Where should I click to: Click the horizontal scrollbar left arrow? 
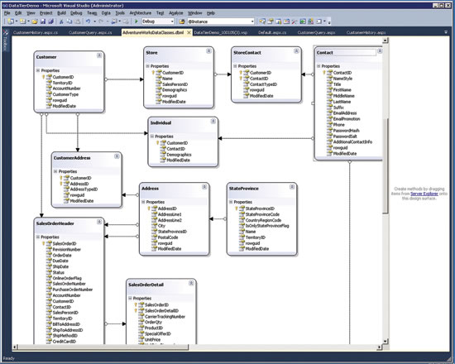pyautogui.click(x=15, y=347)
